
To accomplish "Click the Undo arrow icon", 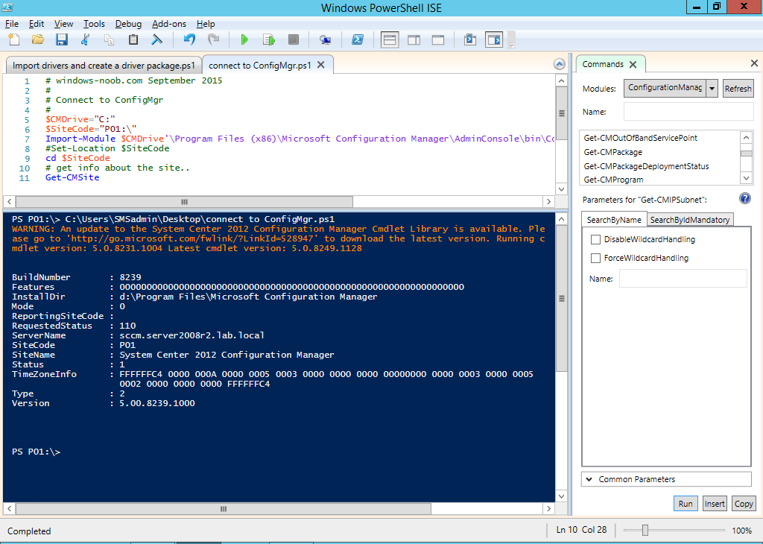I will pyautogui.click(x=189, y=40).
